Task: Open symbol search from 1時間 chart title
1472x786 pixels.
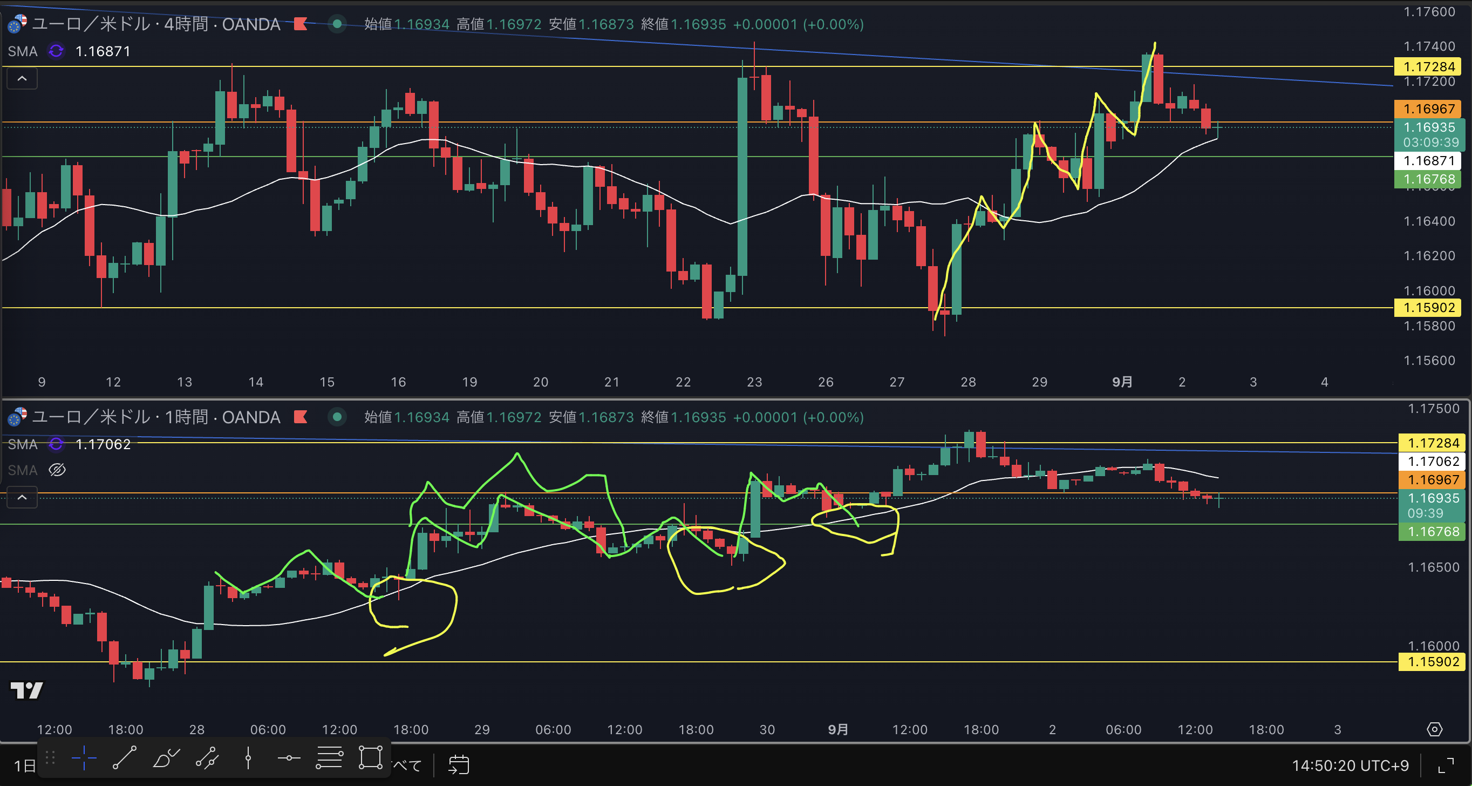Action: [x=155, y=417]
